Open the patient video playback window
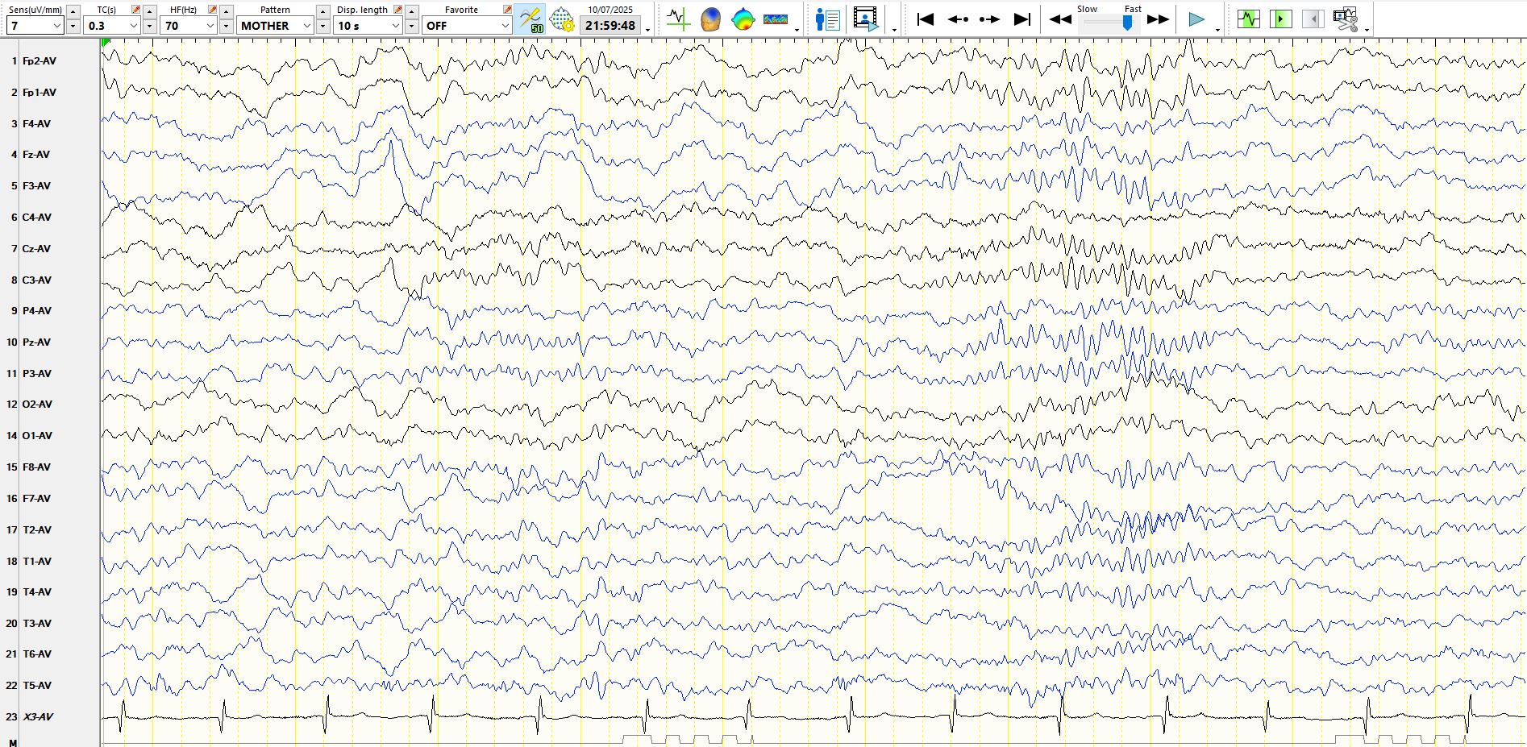 (x=865, y=19)
